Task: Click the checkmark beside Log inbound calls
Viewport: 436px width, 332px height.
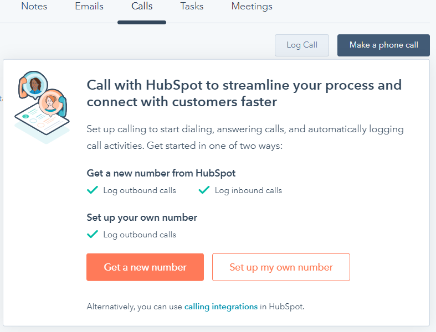Action: pyautogui.click(x=204, y=190)
